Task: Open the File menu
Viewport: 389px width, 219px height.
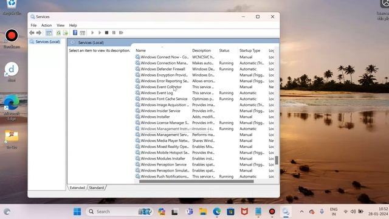Action: 33,26
